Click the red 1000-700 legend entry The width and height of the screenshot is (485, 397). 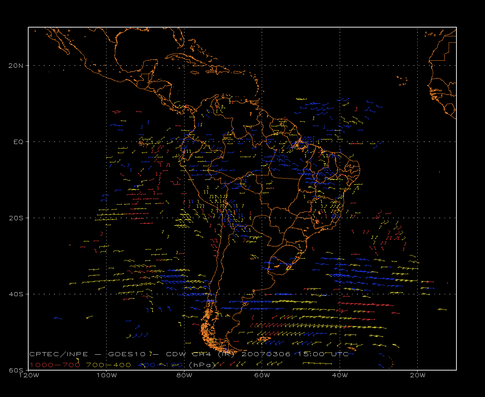pos(55,365)
